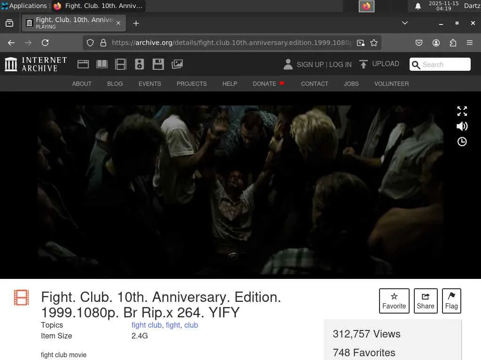This screenshot has height=360, width=481.
Task: Click the user avatar icon
Action: click(x=288, y=64)
